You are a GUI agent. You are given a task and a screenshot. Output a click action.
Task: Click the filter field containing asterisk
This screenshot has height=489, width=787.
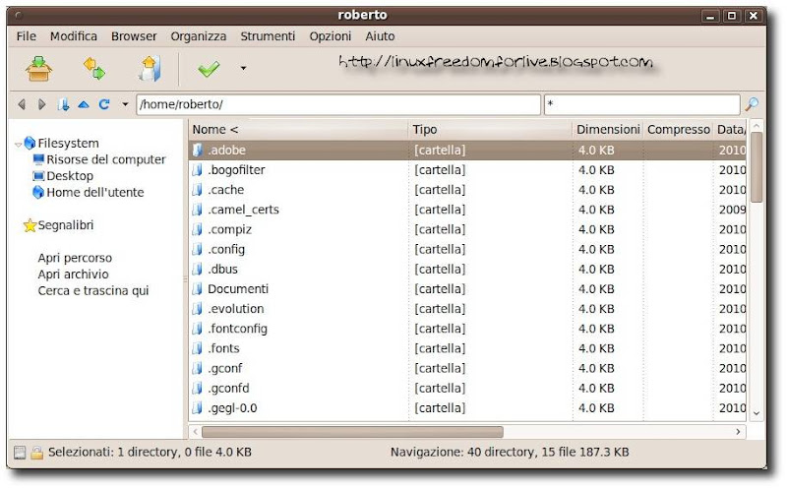(642, 104)
